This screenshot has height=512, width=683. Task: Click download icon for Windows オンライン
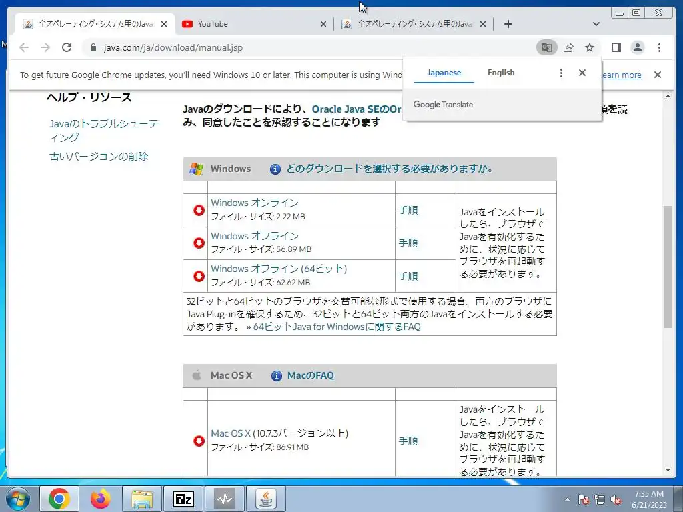point(199,210)
